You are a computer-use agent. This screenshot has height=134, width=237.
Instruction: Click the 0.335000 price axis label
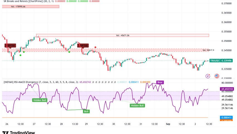[x=226, y=69]
